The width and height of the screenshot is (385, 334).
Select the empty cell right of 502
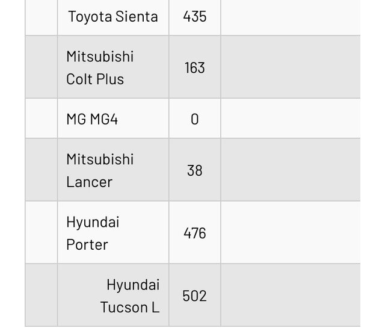tap(291, 295)
